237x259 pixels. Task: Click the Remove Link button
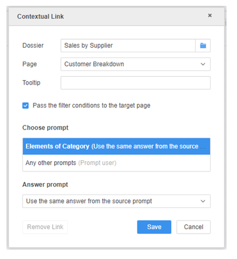(45, 227)
